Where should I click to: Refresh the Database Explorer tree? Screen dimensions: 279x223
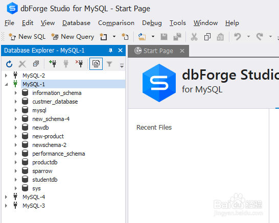[9, 64]
